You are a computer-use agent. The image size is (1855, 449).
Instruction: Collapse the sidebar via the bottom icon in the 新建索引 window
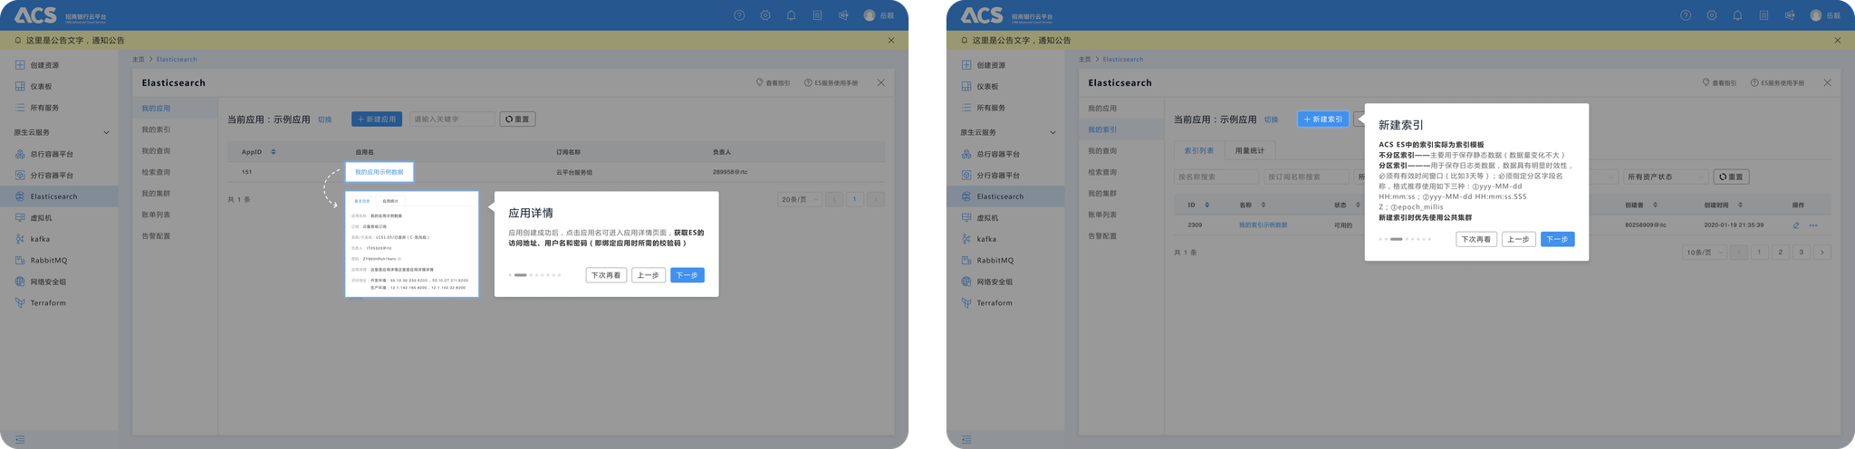click(x=966, y=439)
